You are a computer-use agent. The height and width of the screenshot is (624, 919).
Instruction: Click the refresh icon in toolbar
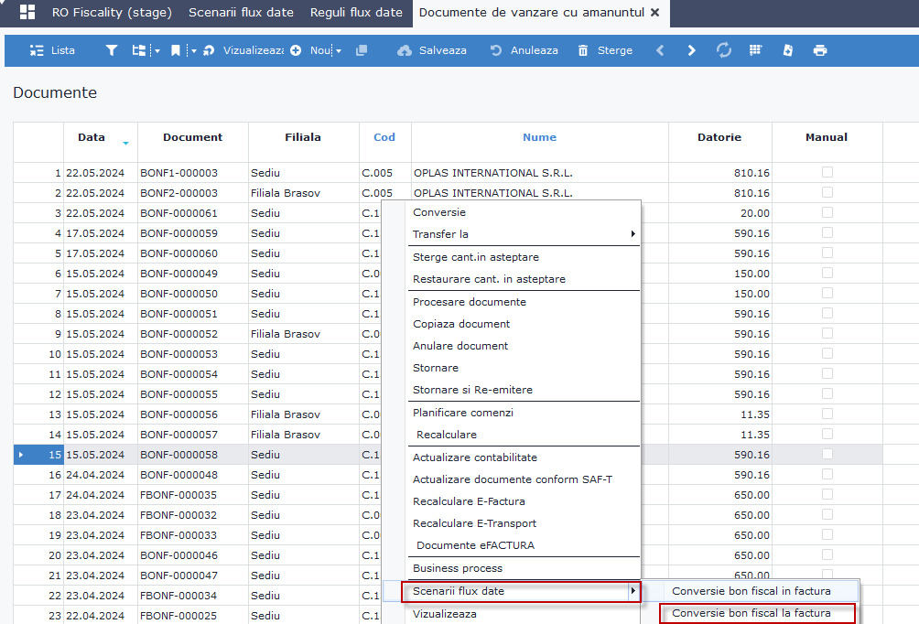coord(724,50)
